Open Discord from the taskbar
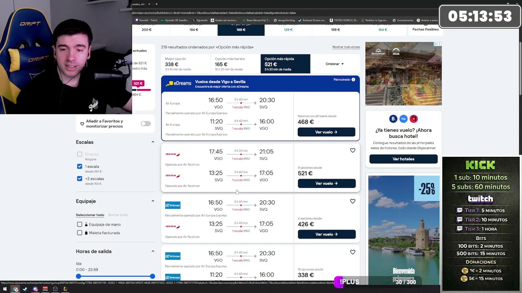The height and width of the screenshot is (293, 522). [x=35, y=289]
